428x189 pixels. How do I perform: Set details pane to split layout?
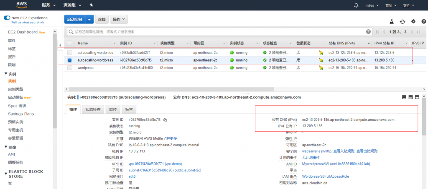pos(410,97)
